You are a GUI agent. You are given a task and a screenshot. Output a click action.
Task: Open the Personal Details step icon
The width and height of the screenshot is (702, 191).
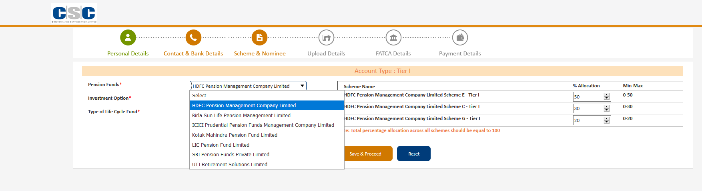(x=128, y=37)
